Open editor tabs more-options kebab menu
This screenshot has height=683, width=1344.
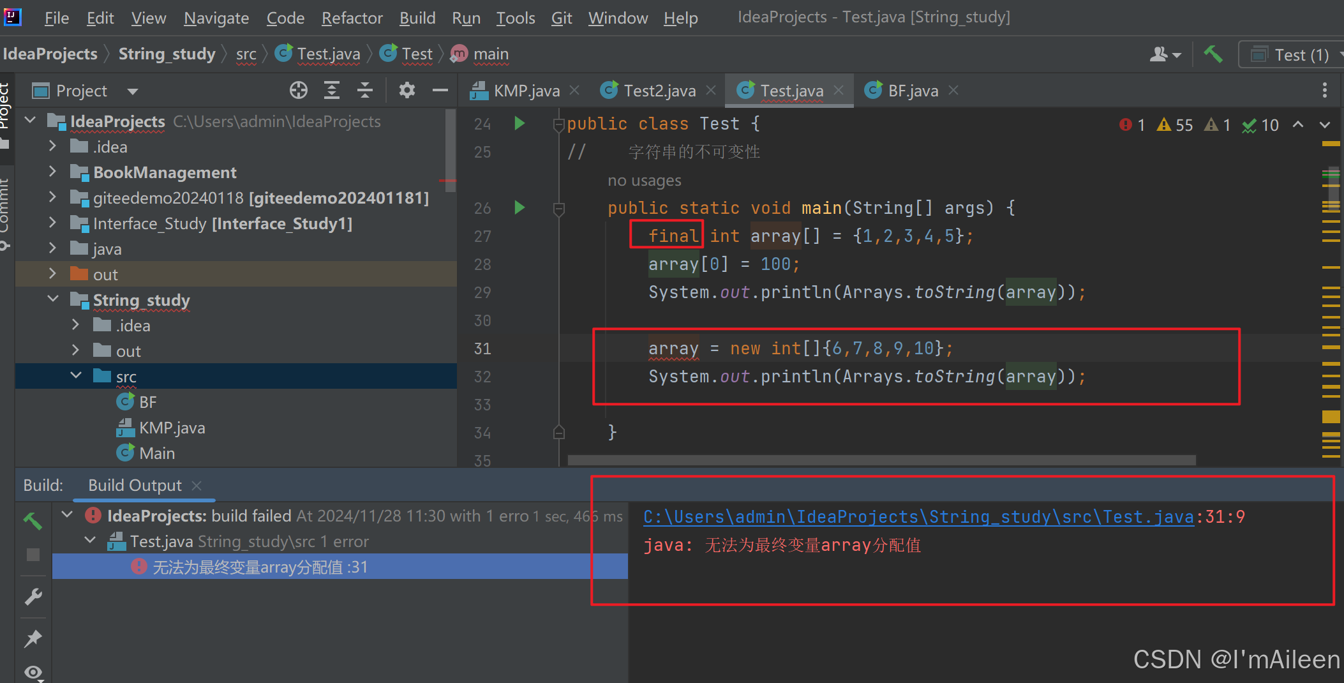(1325, 91)
